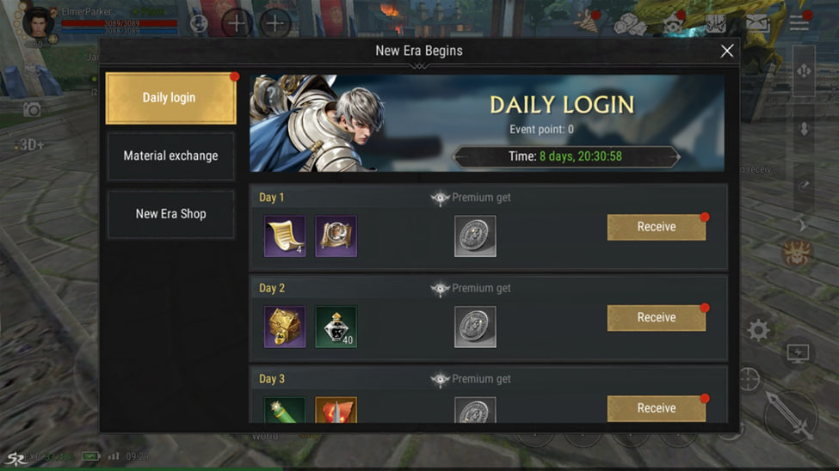839x471 pixels.
Task: Click the Day 3 green firework reward
Action: pos(285,410)
